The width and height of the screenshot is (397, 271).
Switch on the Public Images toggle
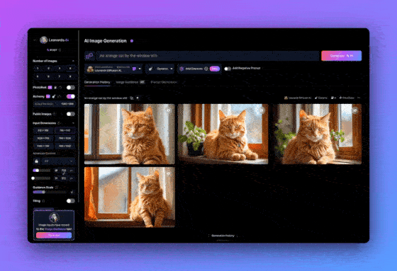[71, 114]
